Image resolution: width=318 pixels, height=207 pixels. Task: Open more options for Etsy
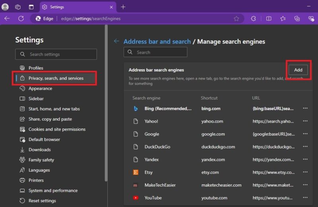point(305,172)
